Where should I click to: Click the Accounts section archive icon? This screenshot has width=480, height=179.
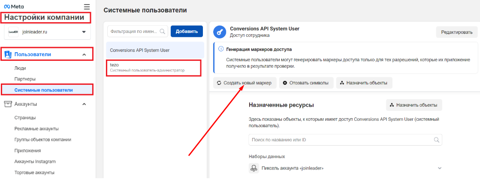(7, 104)
